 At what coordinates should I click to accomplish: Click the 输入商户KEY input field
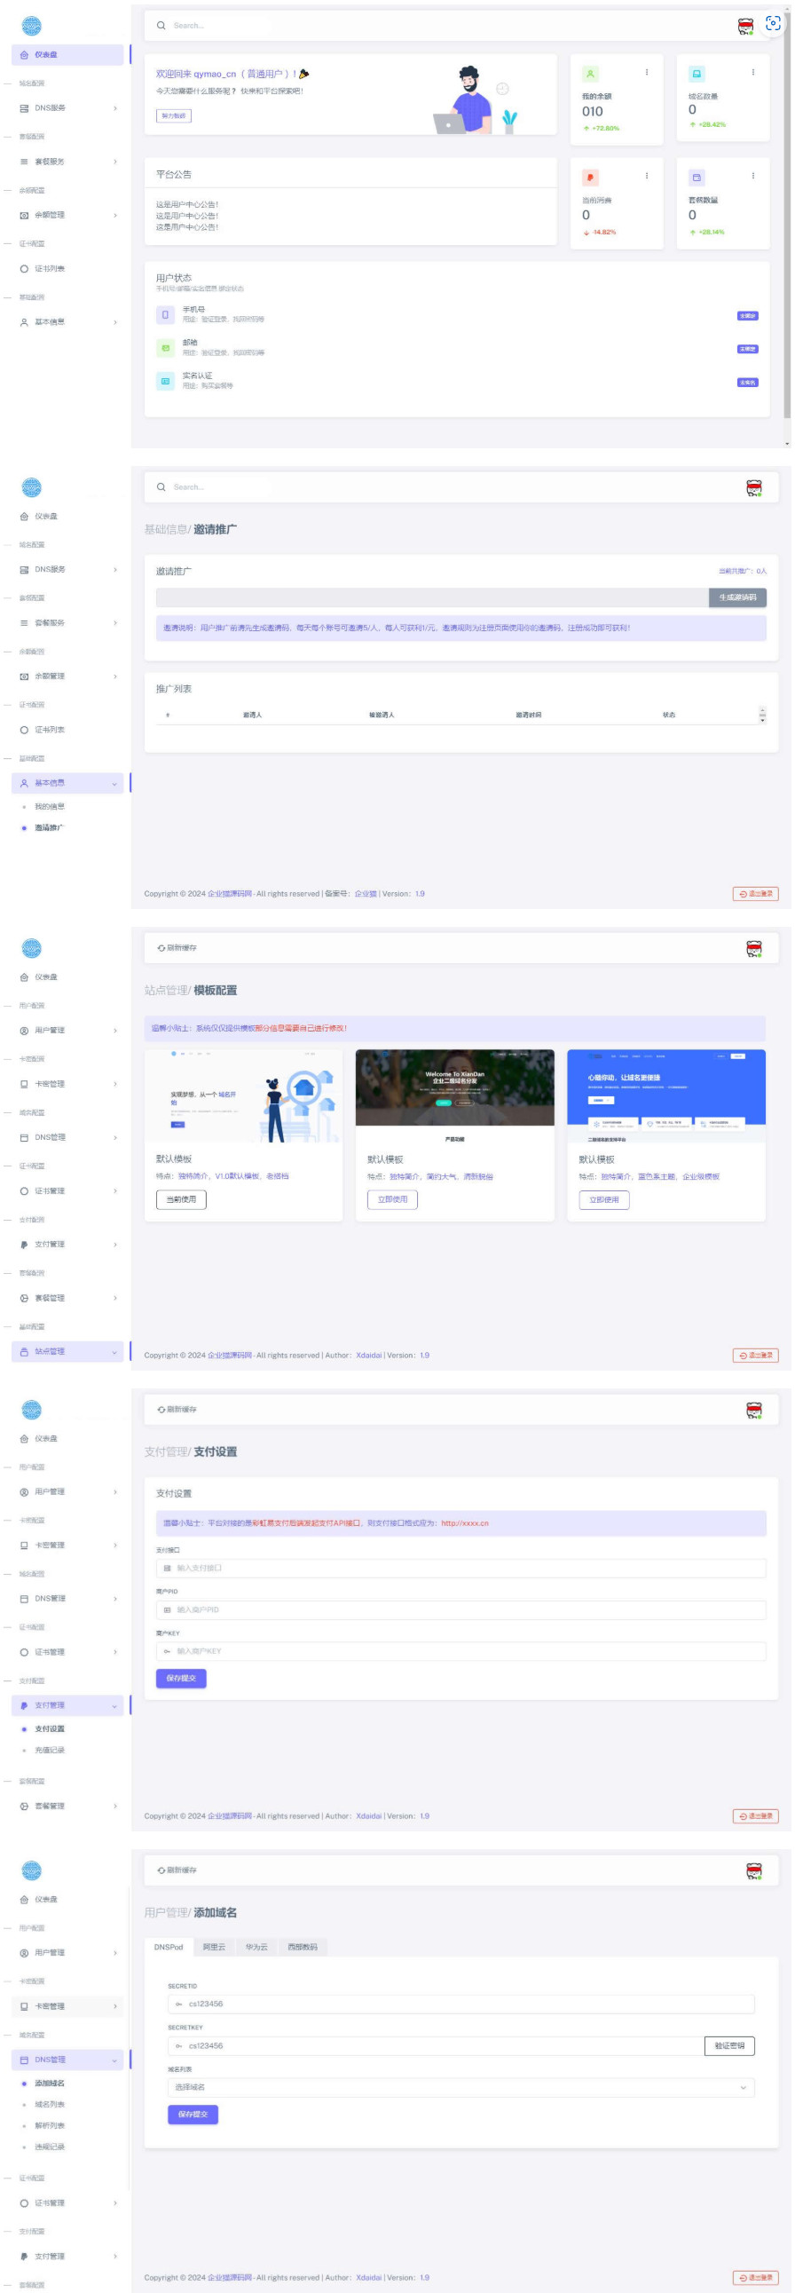(x=460, y=1651)
